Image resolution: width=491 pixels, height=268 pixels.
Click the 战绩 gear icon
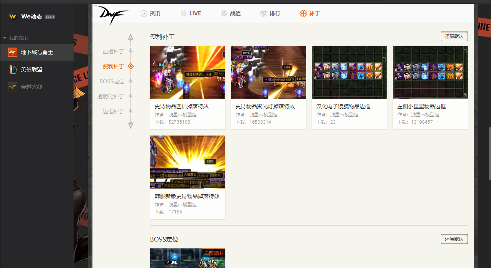(224, 13)
